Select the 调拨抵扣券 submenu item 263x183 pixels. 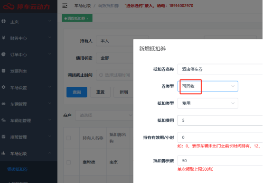18,169
